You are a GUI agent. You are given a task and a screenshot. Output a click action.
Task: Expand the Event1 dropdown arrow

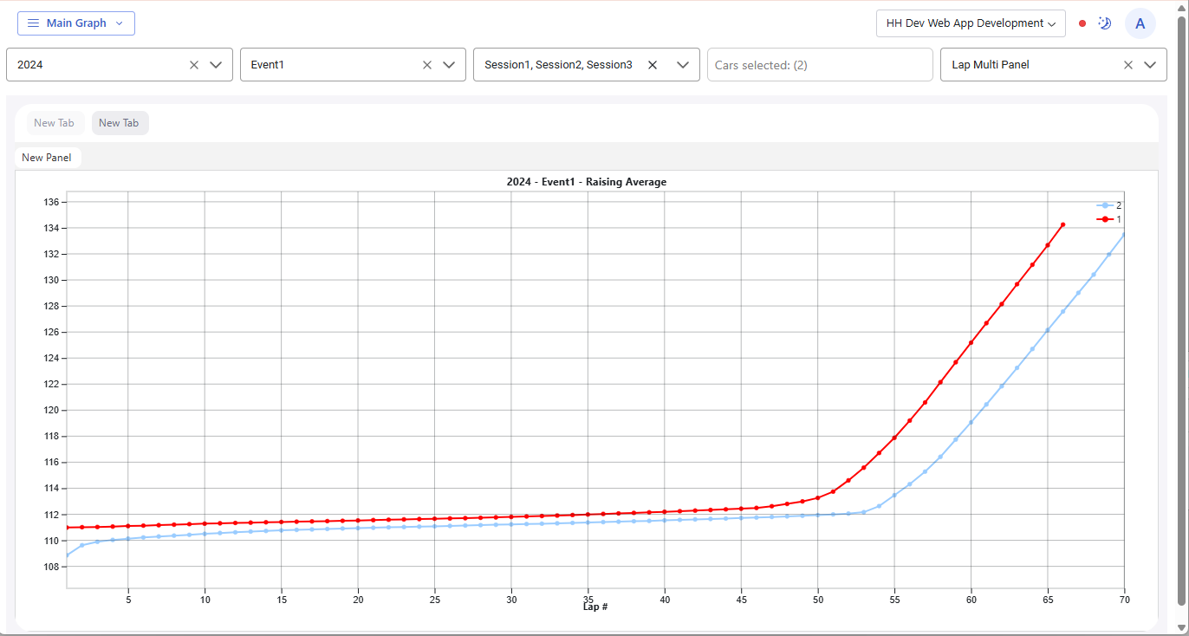click(449, 65)
